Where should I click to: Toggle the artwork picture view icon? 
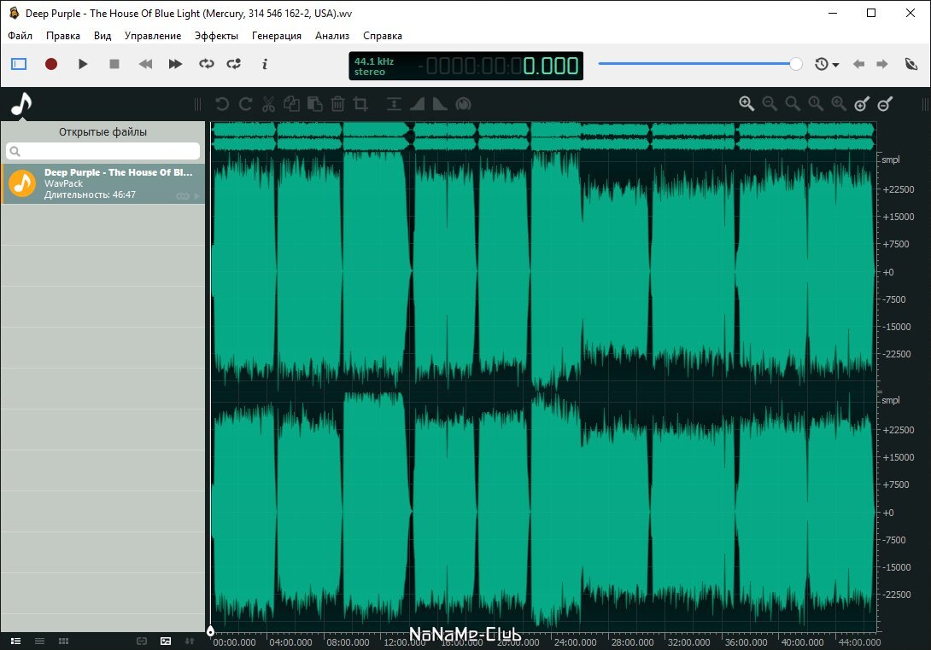coord(166,641)
